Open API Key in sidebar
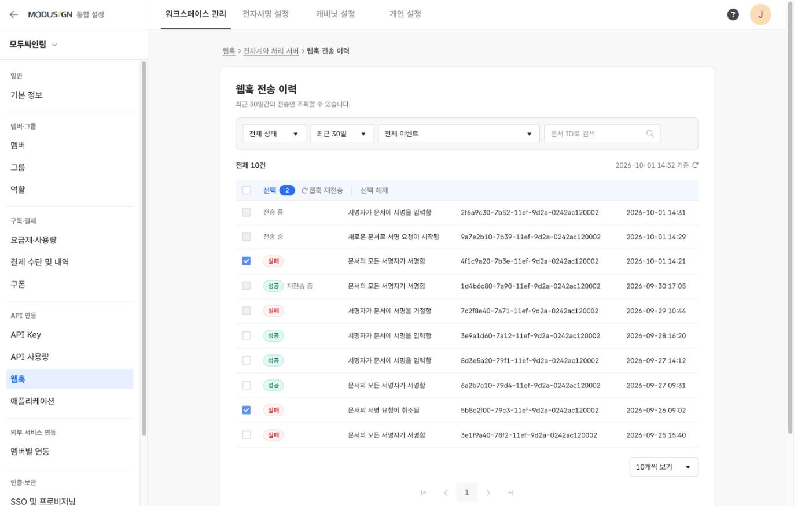The height and width of the screenshot is (506, 794). click(69, 335)
